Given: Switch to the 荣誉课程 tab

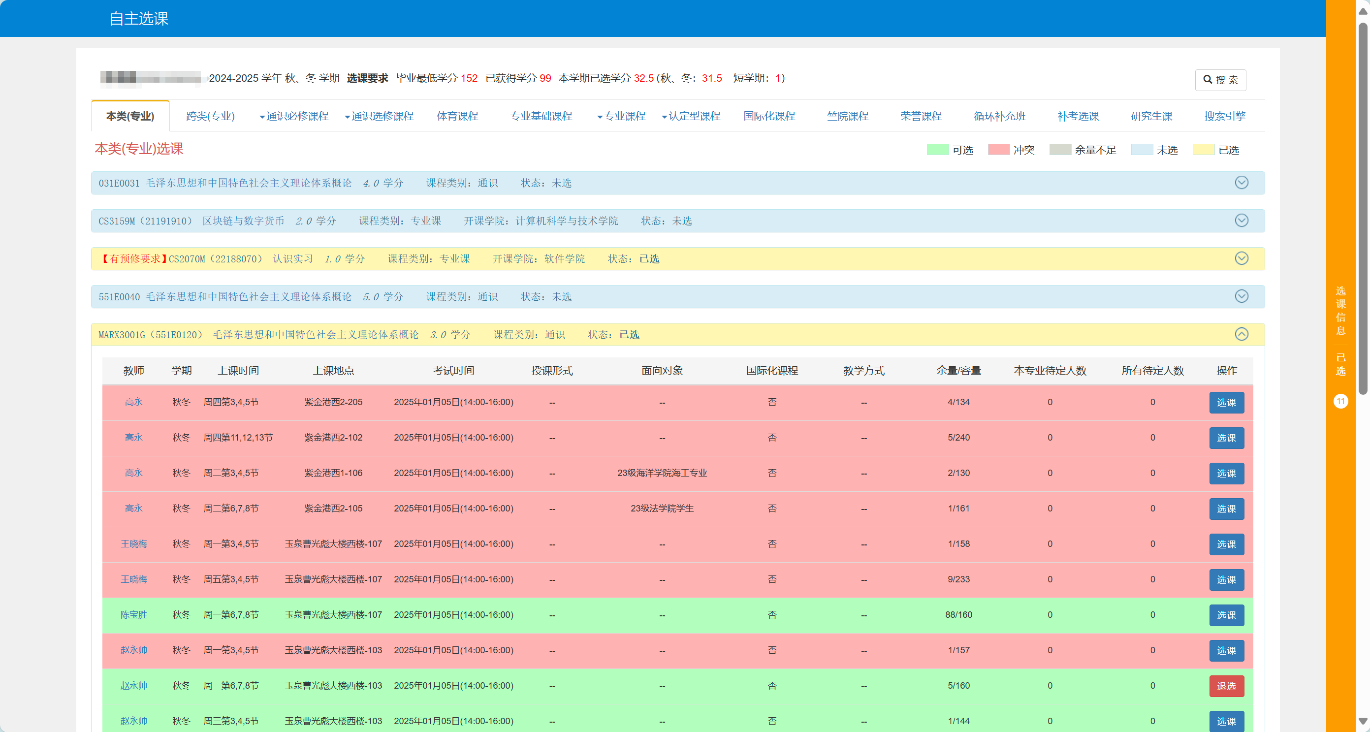Looking at the screenshot, I should pos(921,116).
